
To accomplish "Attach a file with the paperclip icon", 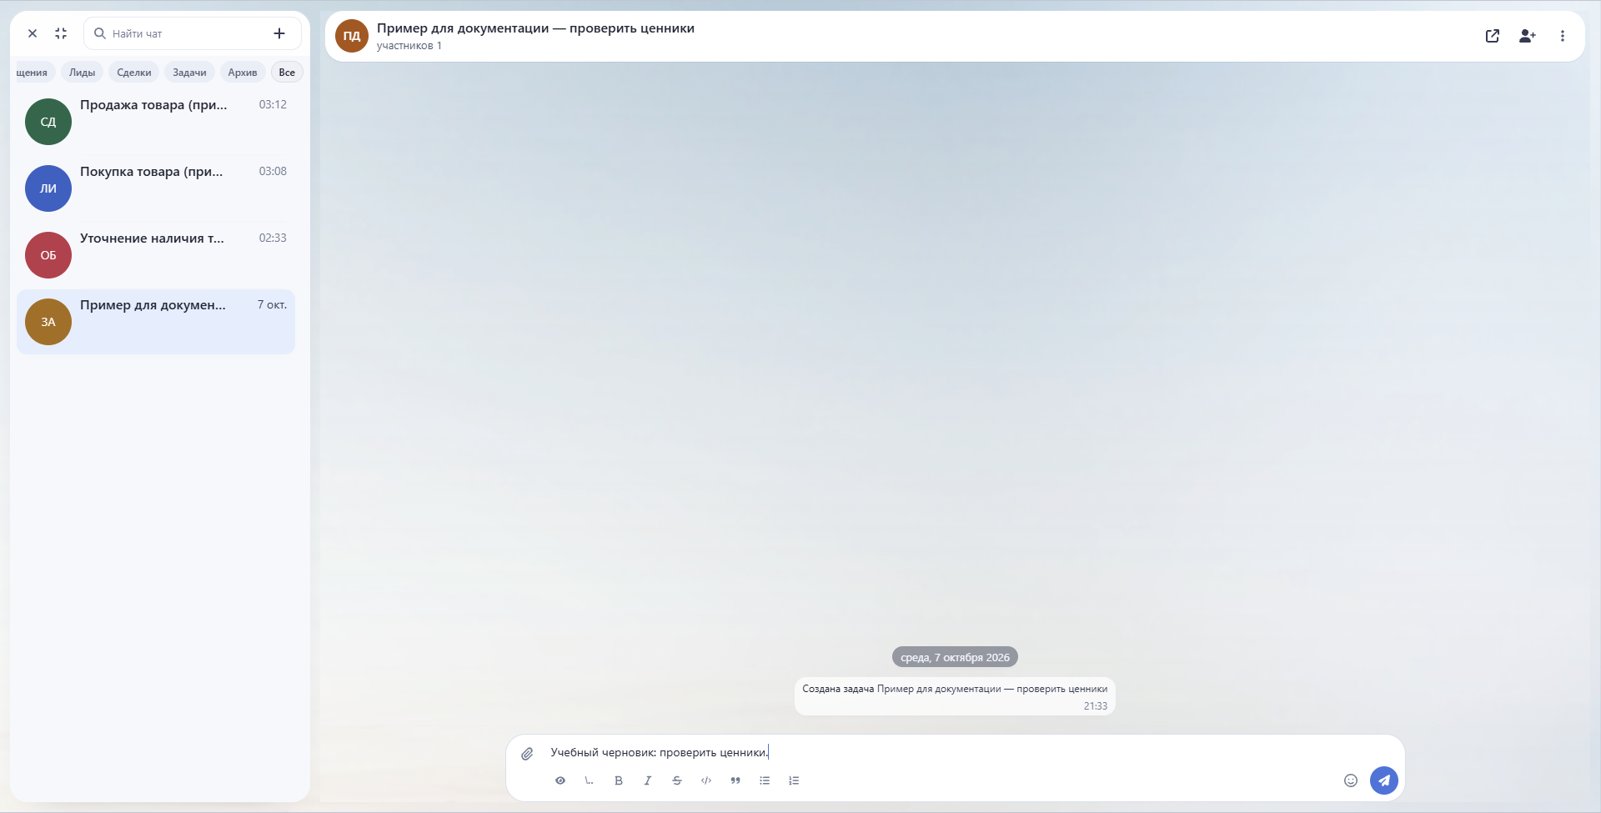I will pyautogui.click(x=527, y=754).
